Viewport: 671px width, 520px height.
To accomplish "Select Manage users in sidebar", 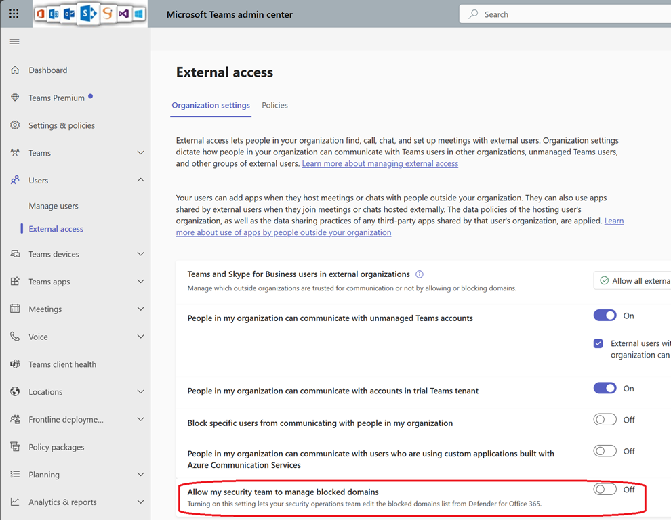I will [54, 206].
